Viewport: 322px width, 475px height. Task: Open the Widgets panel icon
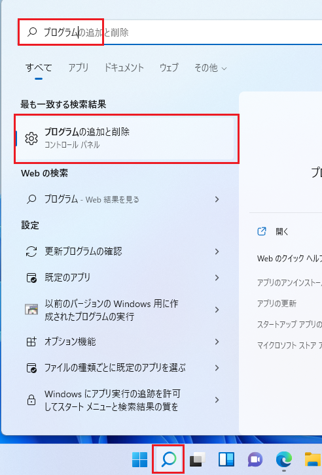tap(226, 459)
